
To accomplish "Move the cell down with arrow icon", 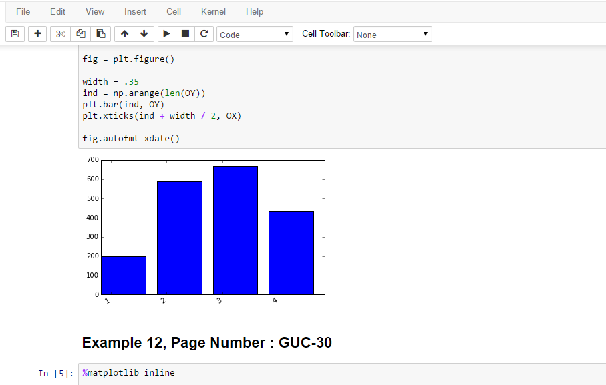I will click(x=144, y=34).
